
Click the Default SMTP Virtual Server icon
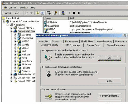click(x=15, y=81)
